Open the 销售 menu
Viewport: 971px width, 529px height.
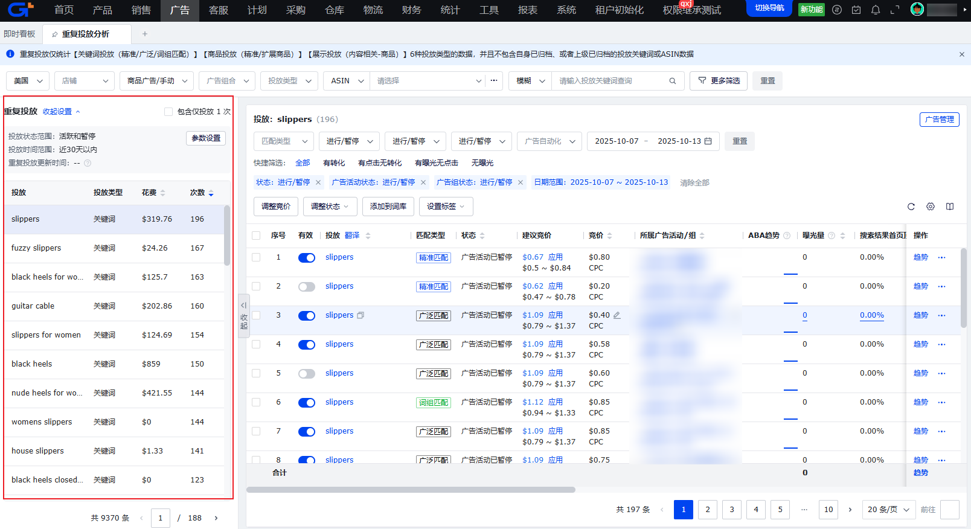pyautogui.click(x=141, y=10)
